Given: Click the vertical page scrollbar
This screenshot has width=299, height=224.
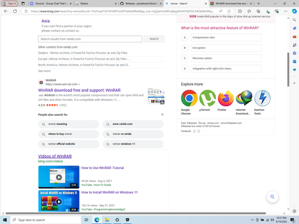Looking at the screenshot, I should [x=288, y=69].
